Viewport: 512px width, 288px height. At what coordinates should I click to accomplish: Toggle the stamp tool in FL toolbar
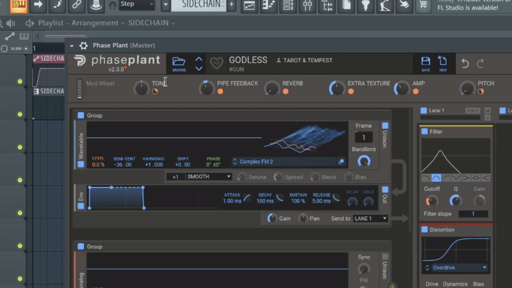(x=95, y=5)
